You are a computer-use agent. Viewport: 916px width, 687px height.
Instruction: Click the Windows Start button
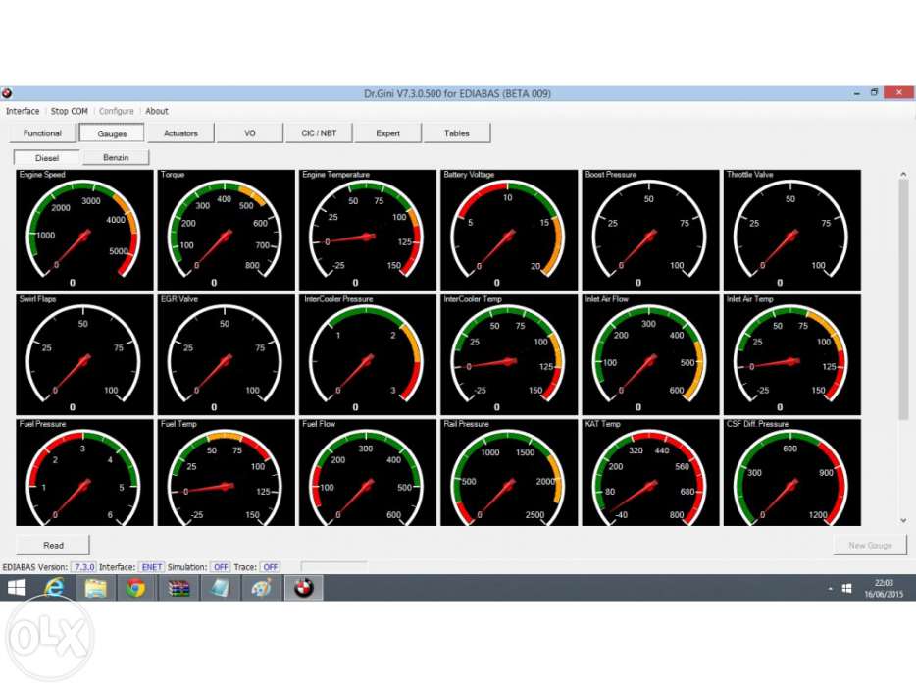click(17, 588)
